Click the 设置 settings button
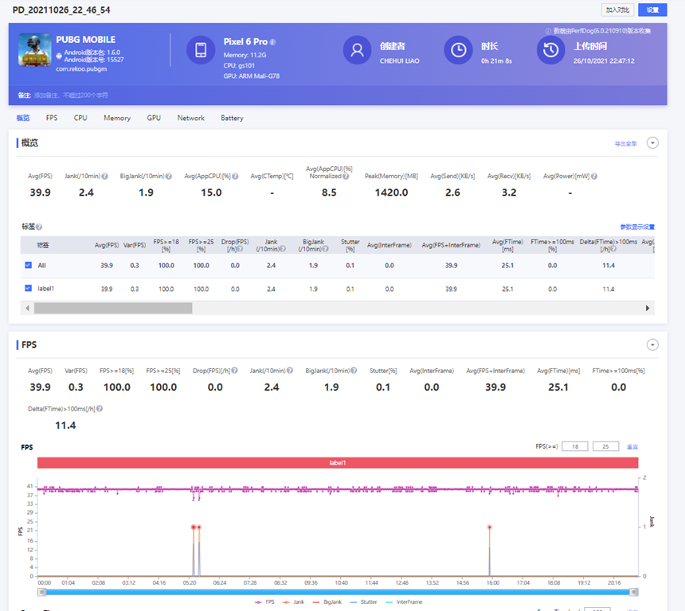The height and width of the screenshot is (611, 685). [x=652, y=10]
